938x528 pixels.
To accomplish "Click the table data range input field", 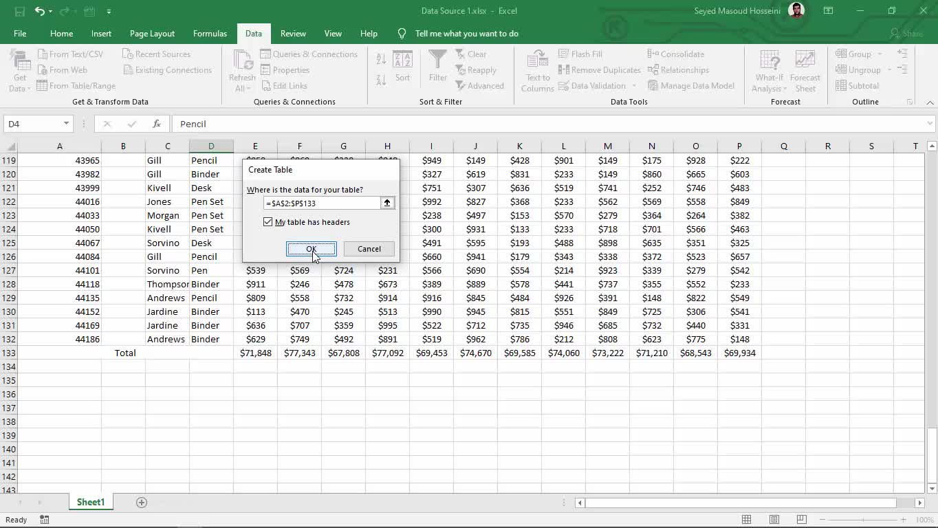I will coord(322,203).
